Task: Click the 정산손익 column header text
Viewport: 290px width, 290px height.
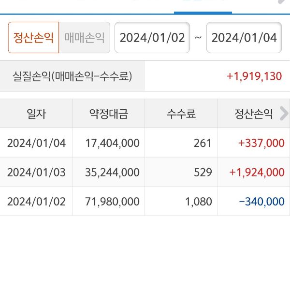Action: (x=253, y=114)
